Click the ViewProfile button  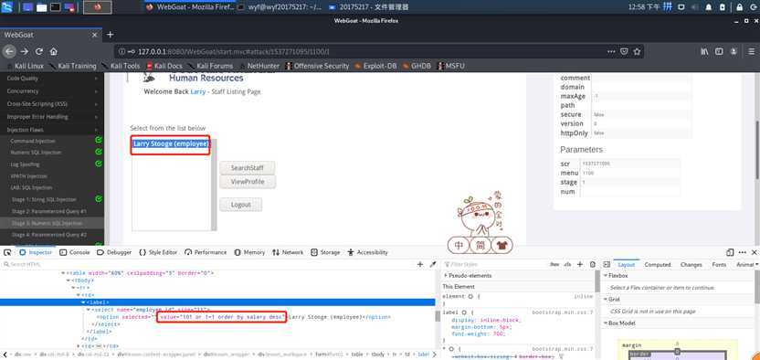(x=248, y=182)
